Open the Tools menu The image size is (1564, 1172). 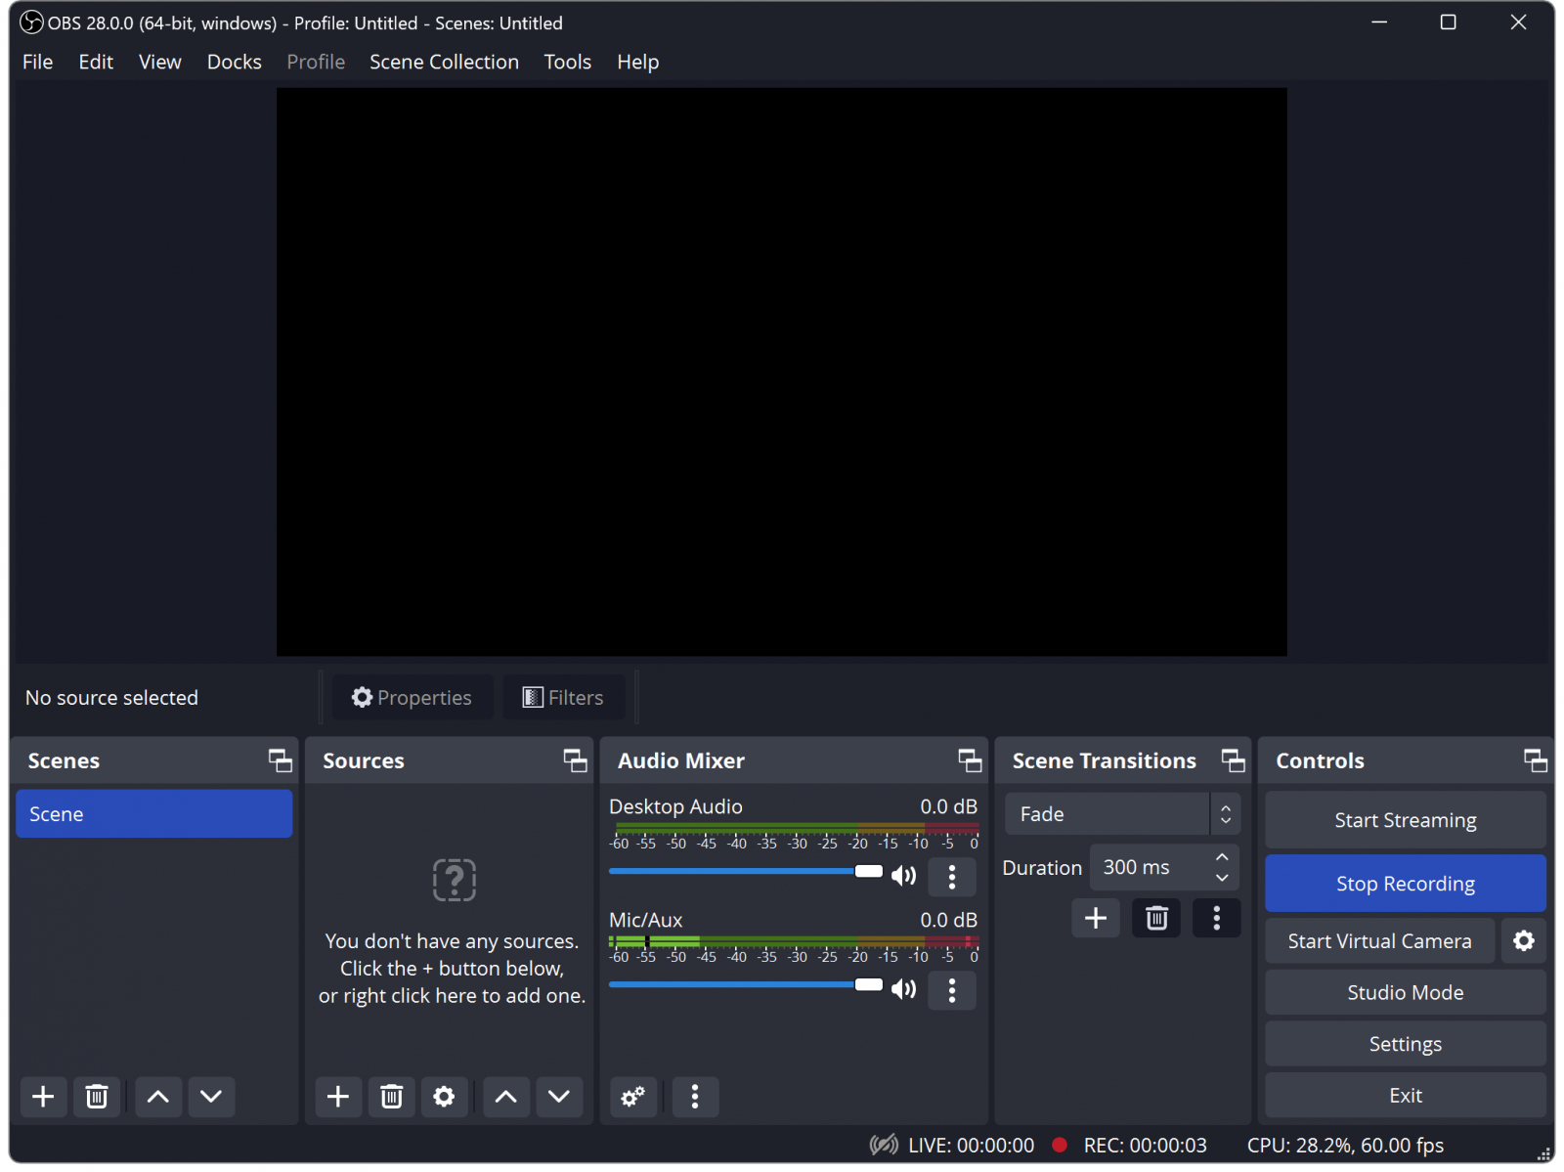[567, 62]
